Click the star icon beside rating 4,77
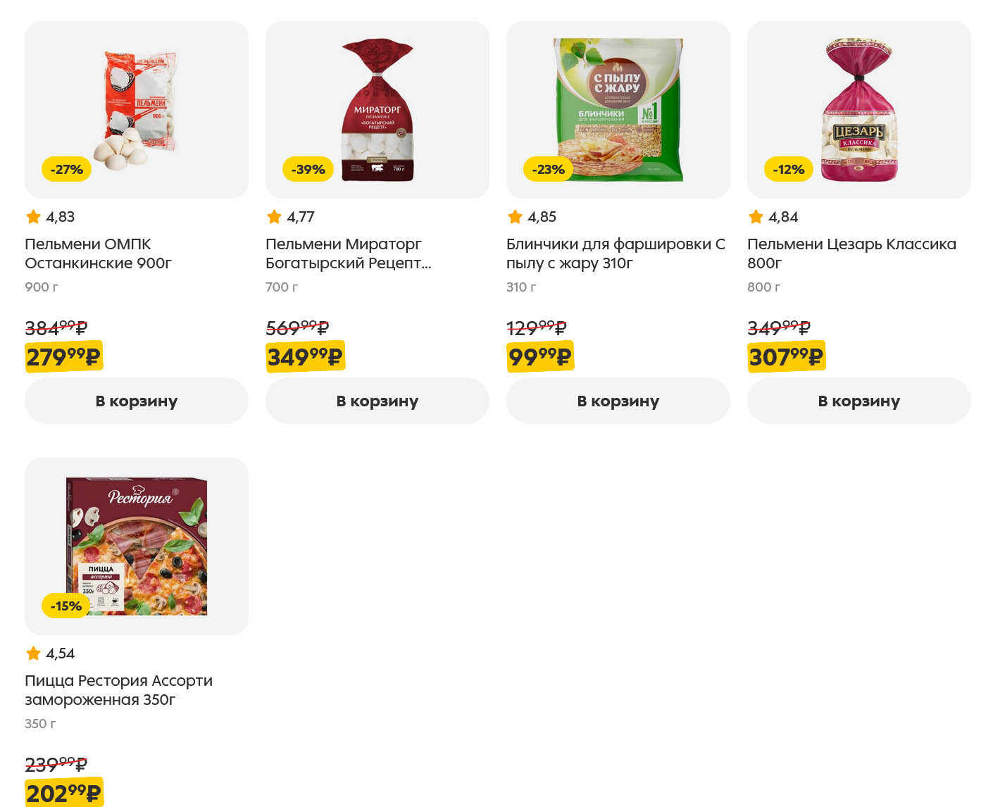This screenshot has height=807, width=993. [274, 217]
